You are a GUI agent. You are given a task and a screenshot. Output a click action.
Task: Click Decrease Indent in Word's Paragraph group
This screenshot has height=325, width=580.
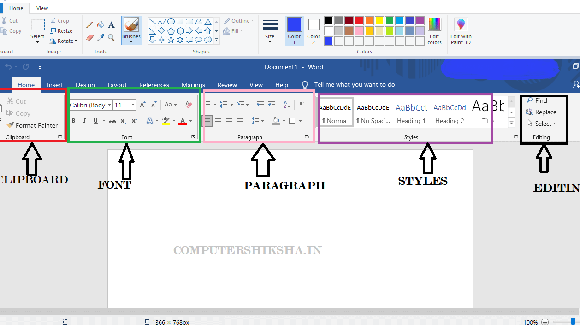(260, 105)
